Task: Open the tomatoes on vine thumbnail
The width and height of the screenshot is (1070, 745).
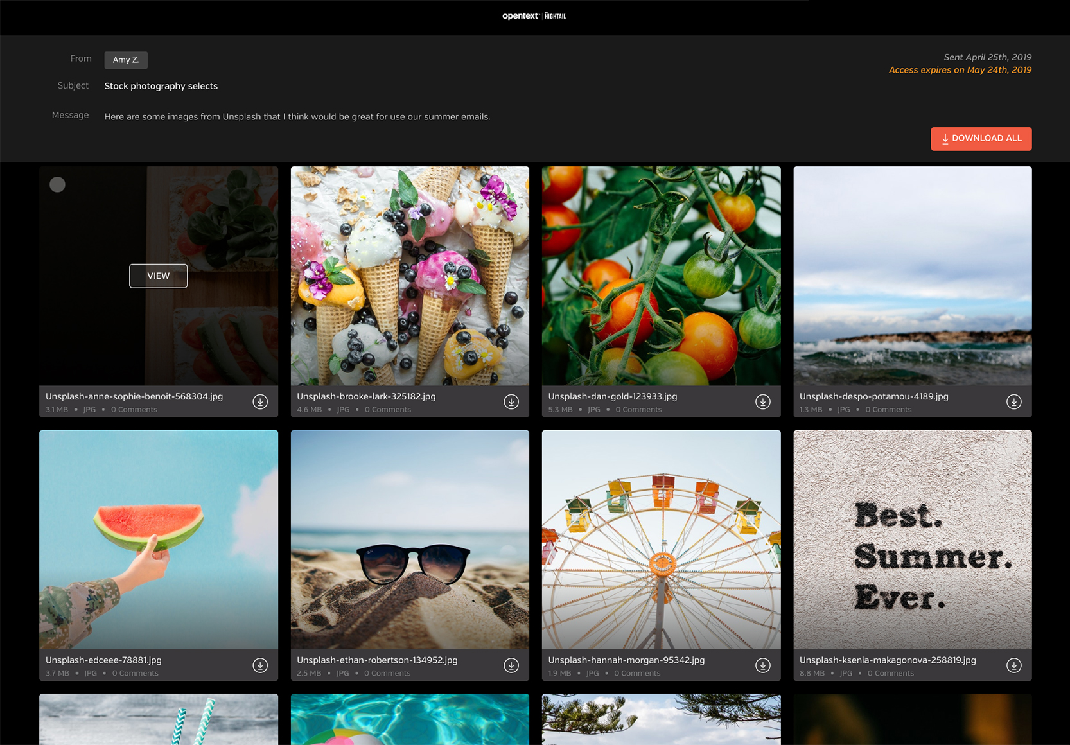Action: [x=661, y=276]
